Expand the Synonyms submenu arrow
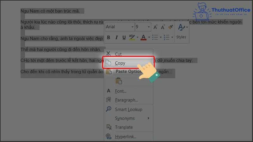The image size is (253, 142). pos(148,118)
